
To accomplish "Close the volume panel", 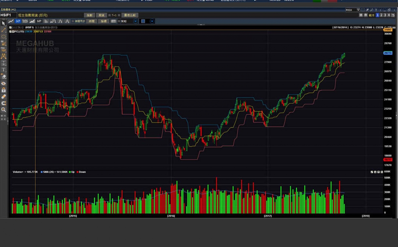I will click(x=382, y=172).
